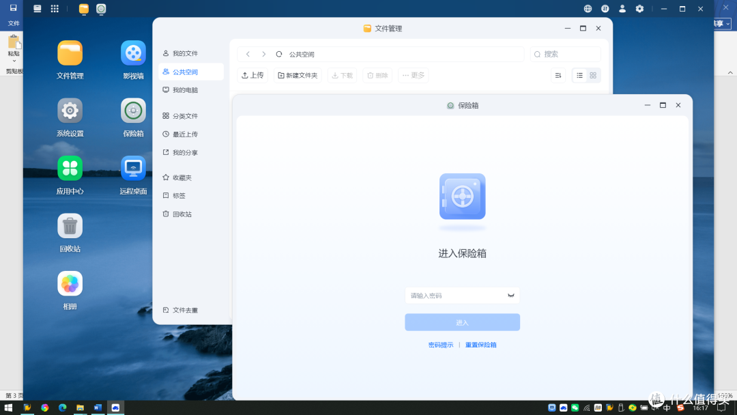Open the 更多 more menu
This screenshot has height=415, width=737.
click(413, 75)
